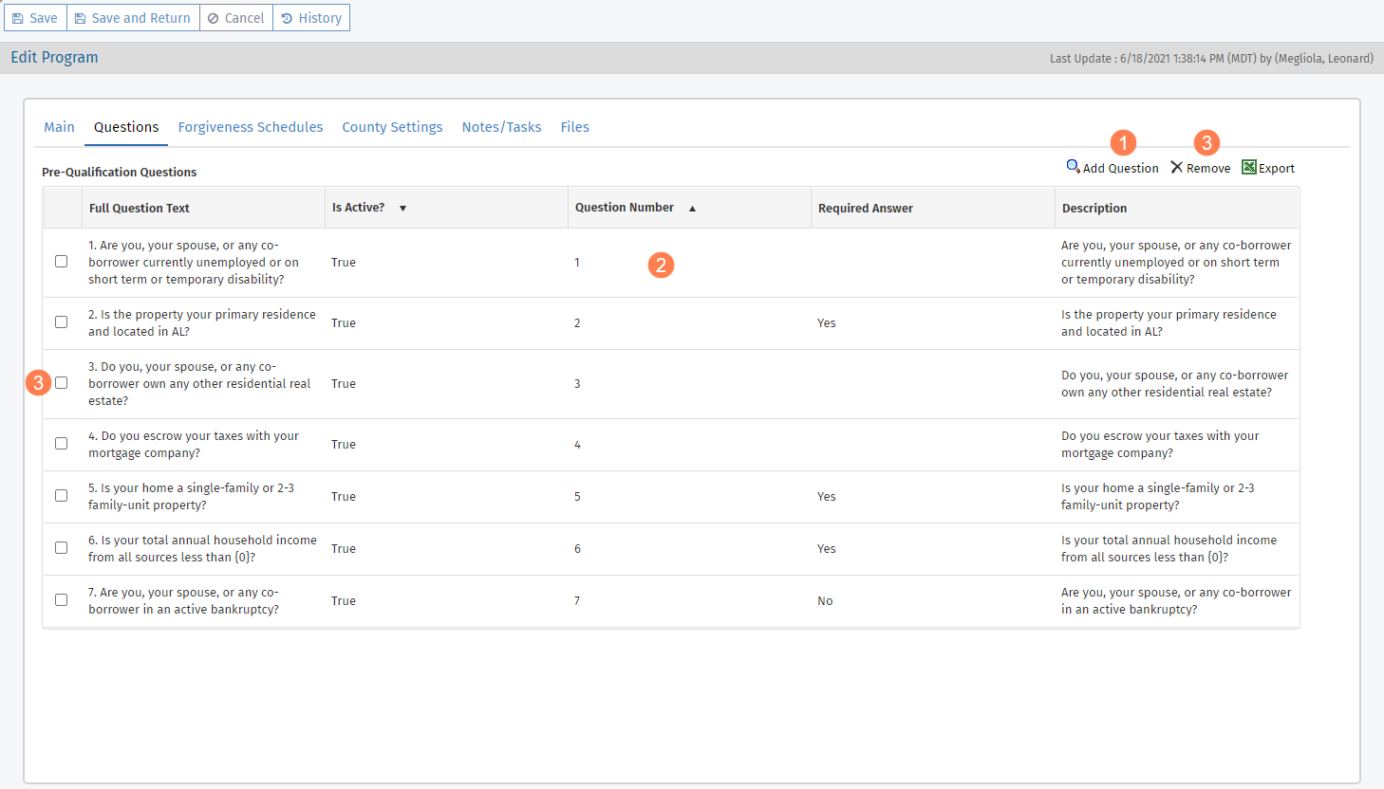Click the Required Answer column header
1384x789 pixels.
click(x=865, y=209)
